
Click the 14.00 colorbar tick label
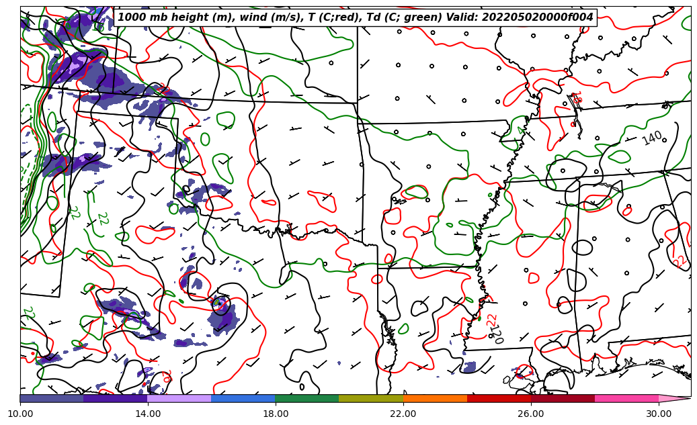[x=148, y=414]
